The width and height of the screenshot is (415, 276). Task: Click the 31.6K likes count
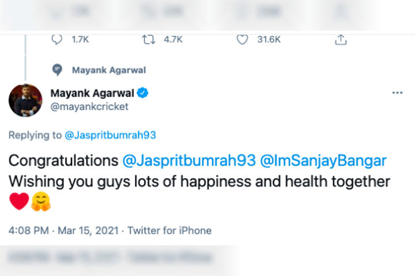point(269,39)
